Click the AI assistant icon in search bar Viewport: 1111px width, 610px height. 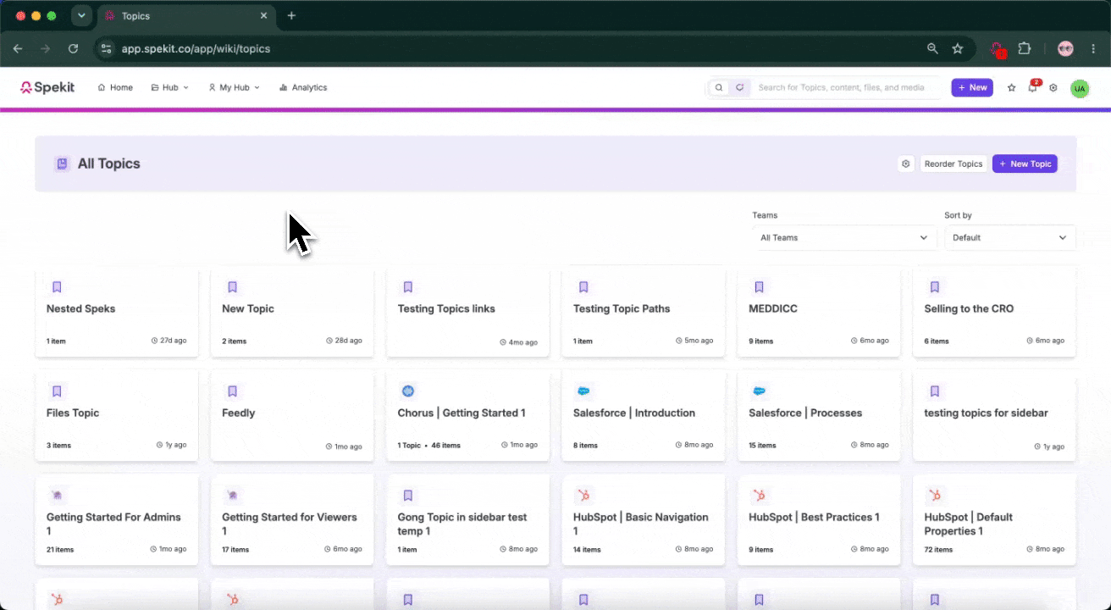(739, 87)
